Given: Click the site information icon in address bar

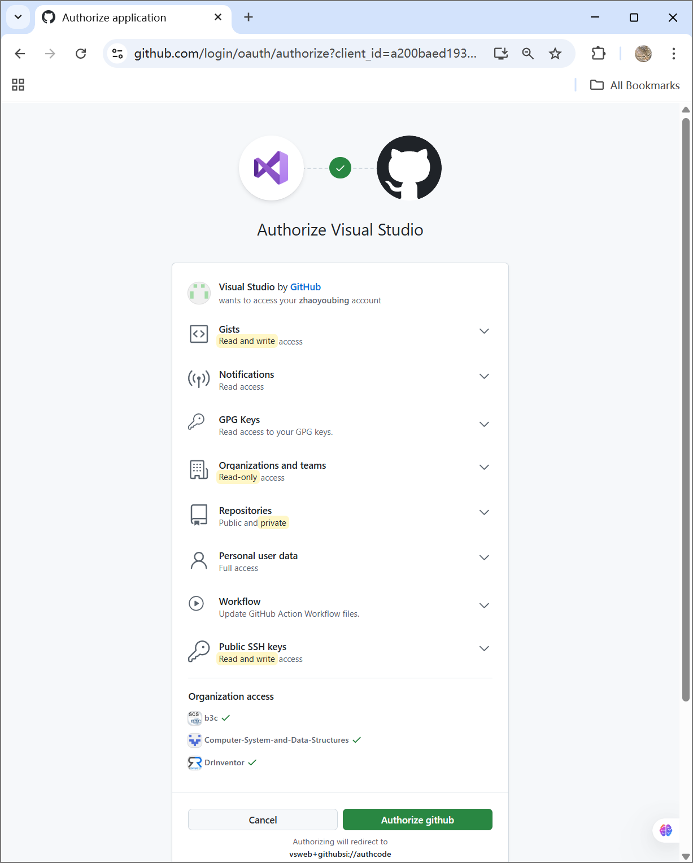Looking at the screenshot, I should [x=117, y=54].
